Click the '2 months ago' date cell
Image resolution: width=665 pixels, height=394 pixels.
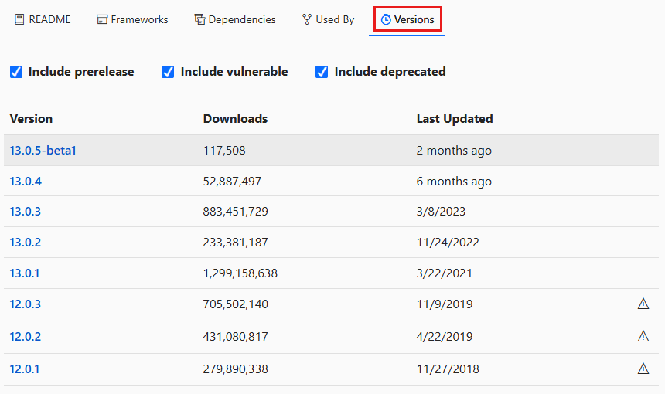[454, 151]
